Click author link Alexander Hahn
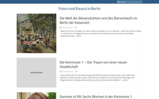The width and height of the screenshot is (159, 99). click(x=68, y=27)
